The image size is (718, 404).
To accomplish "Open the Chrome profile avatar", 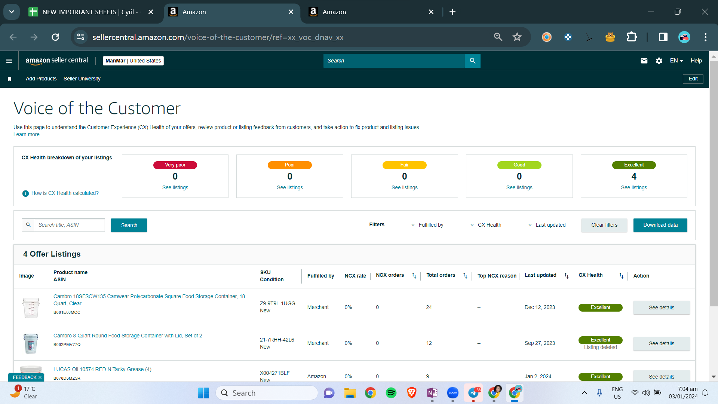I will tap(684, 37).
